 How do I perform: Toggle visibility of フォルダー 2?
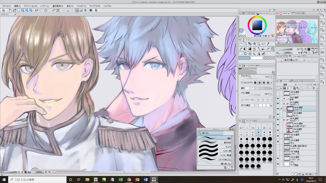[278, 104]
